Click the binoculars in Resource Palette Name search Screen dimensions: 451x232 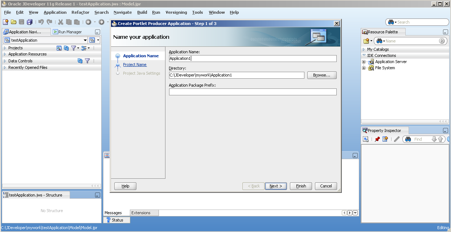pos(379,41)
